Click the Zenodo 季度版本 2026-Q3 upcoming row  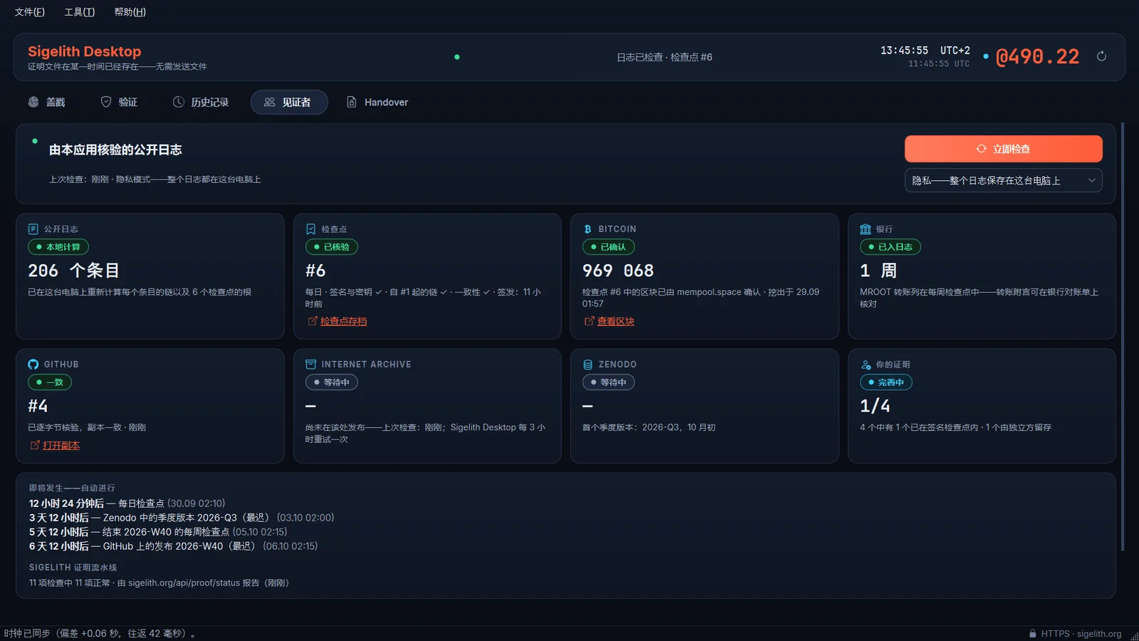pyautogui.click(x=182, y=518)
